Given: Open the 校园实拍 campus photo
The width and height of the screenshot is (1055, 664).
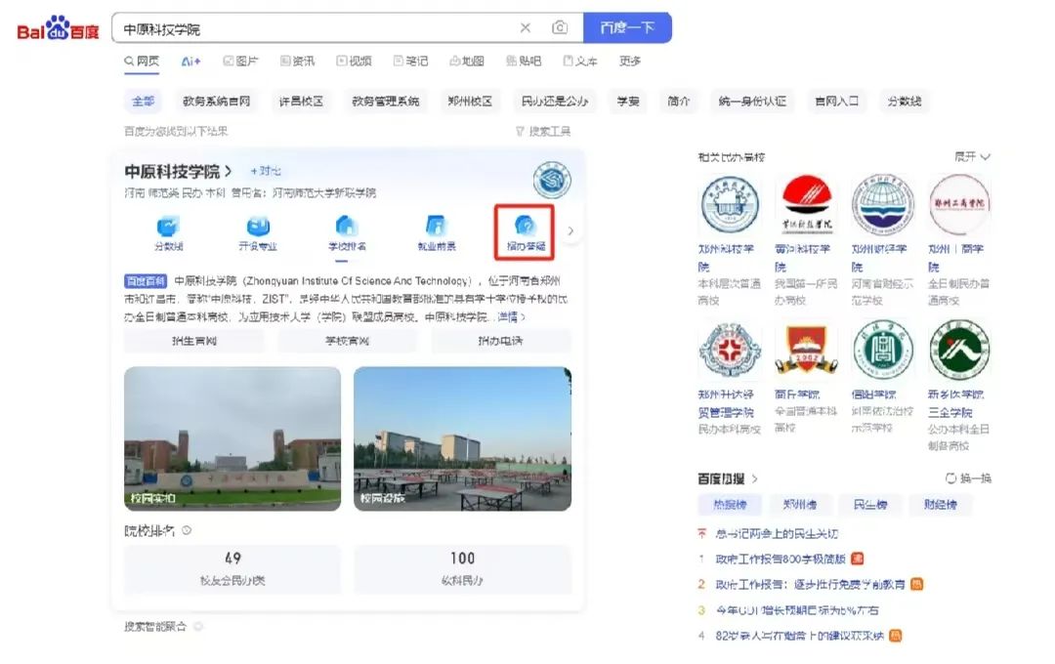Looking at the screenshot, I should click(x=232, y=438).
